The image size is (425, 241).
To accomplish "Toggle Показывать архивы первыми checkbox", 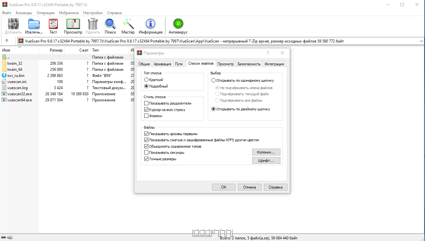I will 146,134.
